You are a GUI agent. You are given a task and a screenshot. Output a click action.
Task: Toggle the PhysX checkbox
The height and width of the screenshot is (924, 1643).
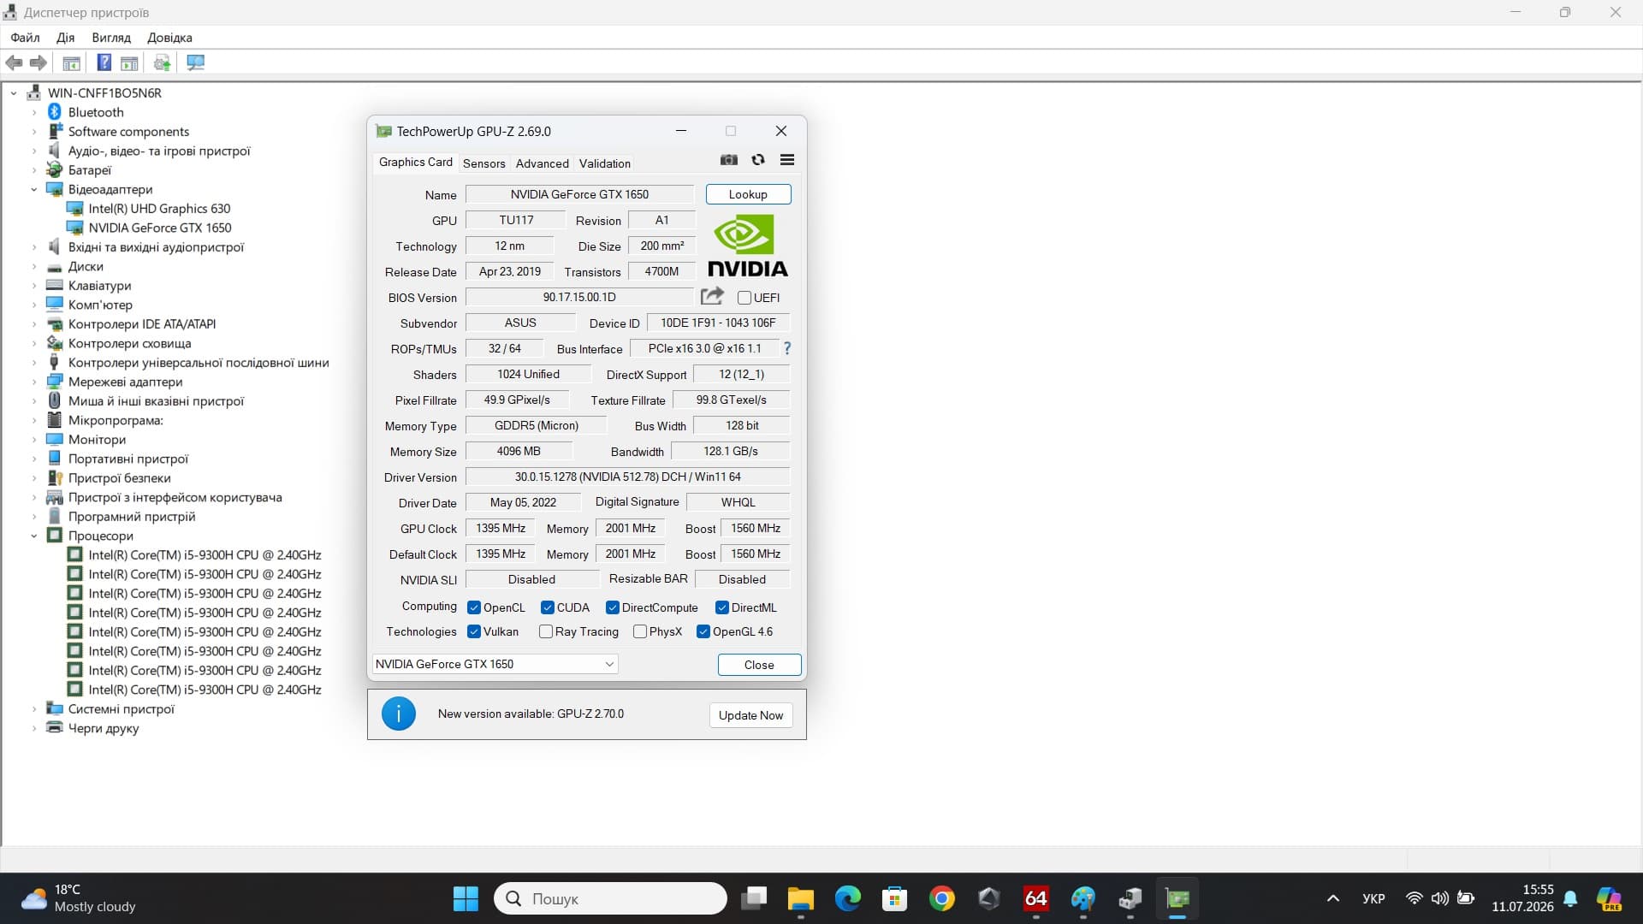pos(640,631)
